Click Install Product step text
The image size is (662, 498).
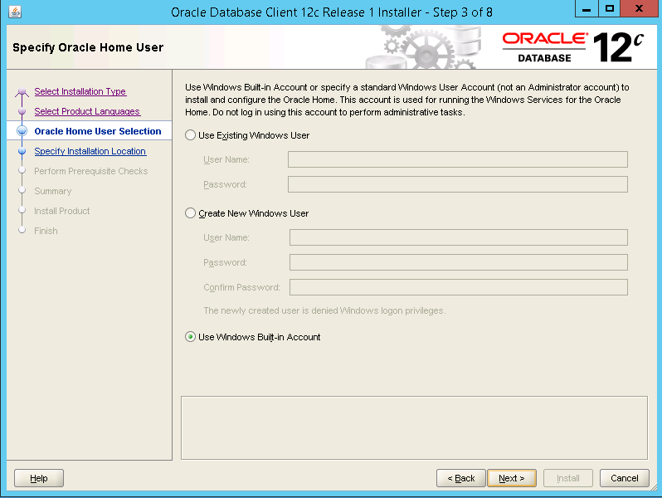point(62,211)
